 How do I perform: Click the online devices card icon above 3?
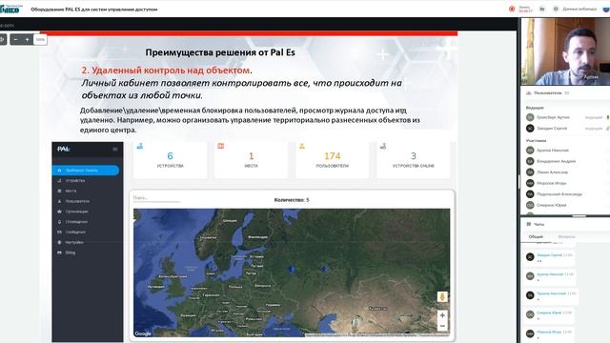coord(383,146)
